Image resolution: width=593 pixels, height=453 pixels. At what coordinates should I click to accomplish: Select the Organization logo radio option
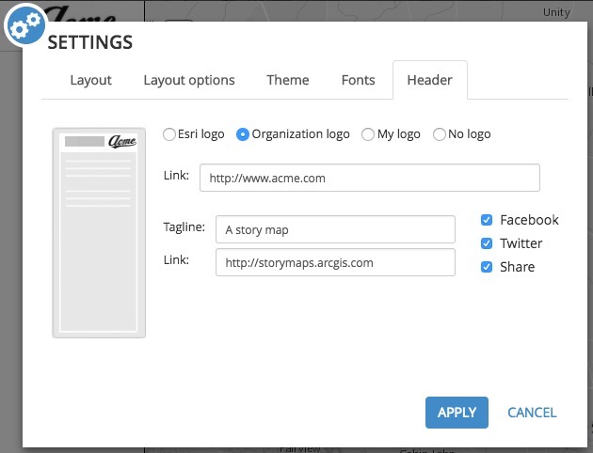tap(243, 134)
